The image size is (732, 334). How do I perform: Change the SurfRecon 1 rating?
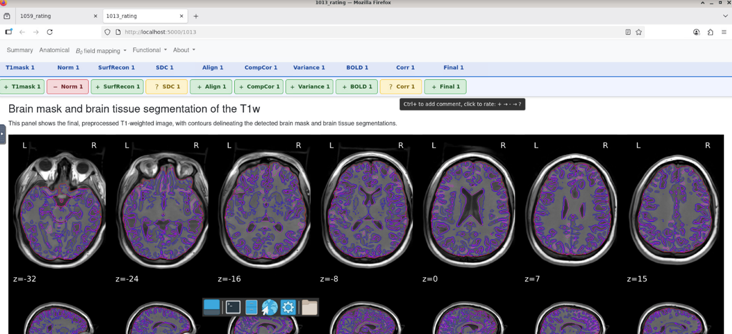click(x=117, y=86)
